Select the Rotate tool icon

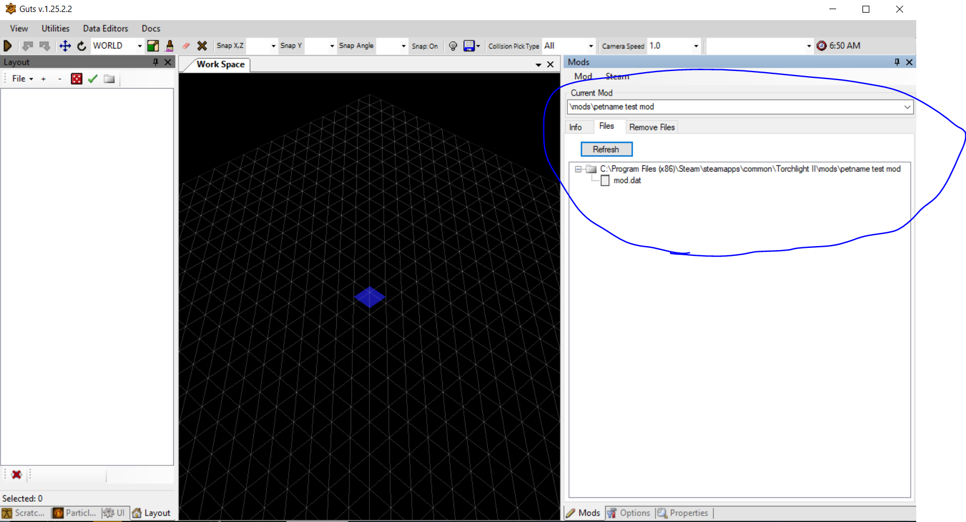(x=82, y=46)
